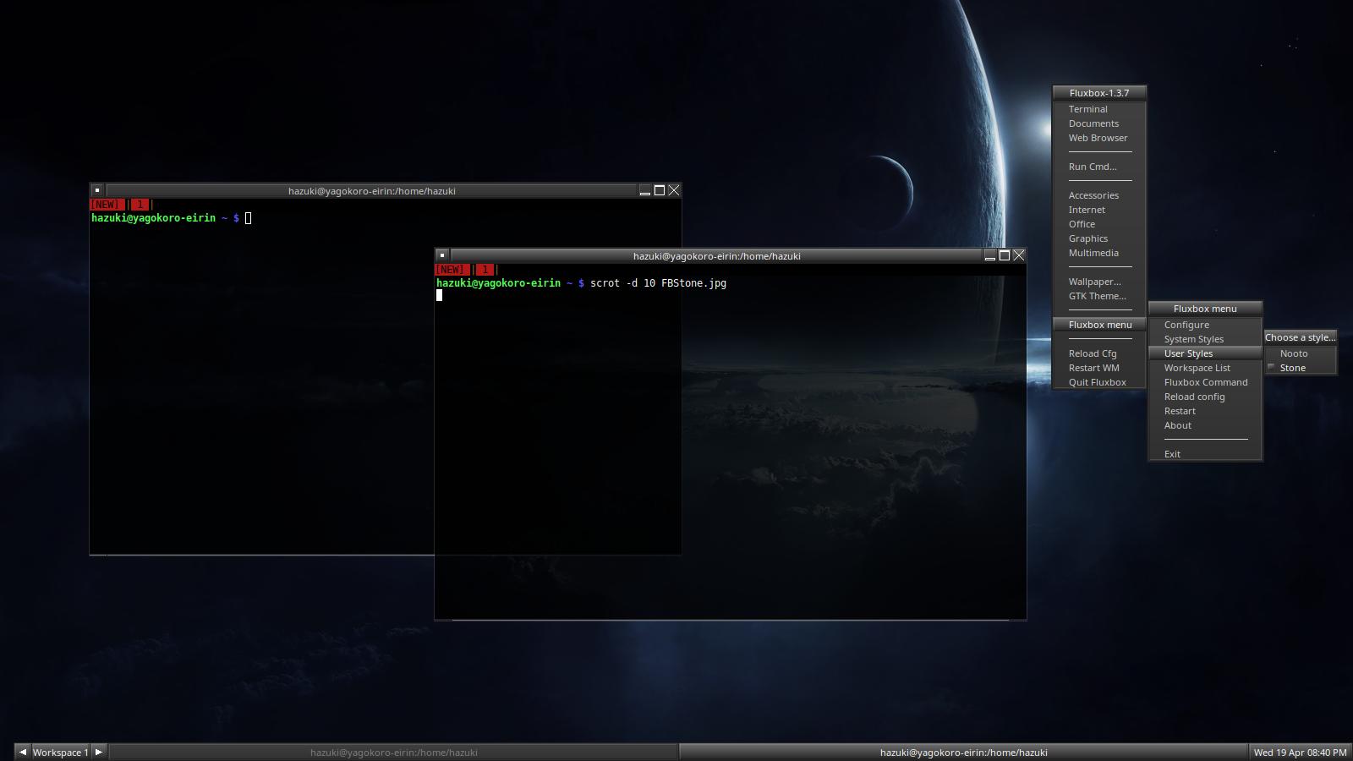The height and width of the screenshot is (761, 1353).
Task: Click Reload config in the Fluxbox submenu
Action: coord(1205,397)
